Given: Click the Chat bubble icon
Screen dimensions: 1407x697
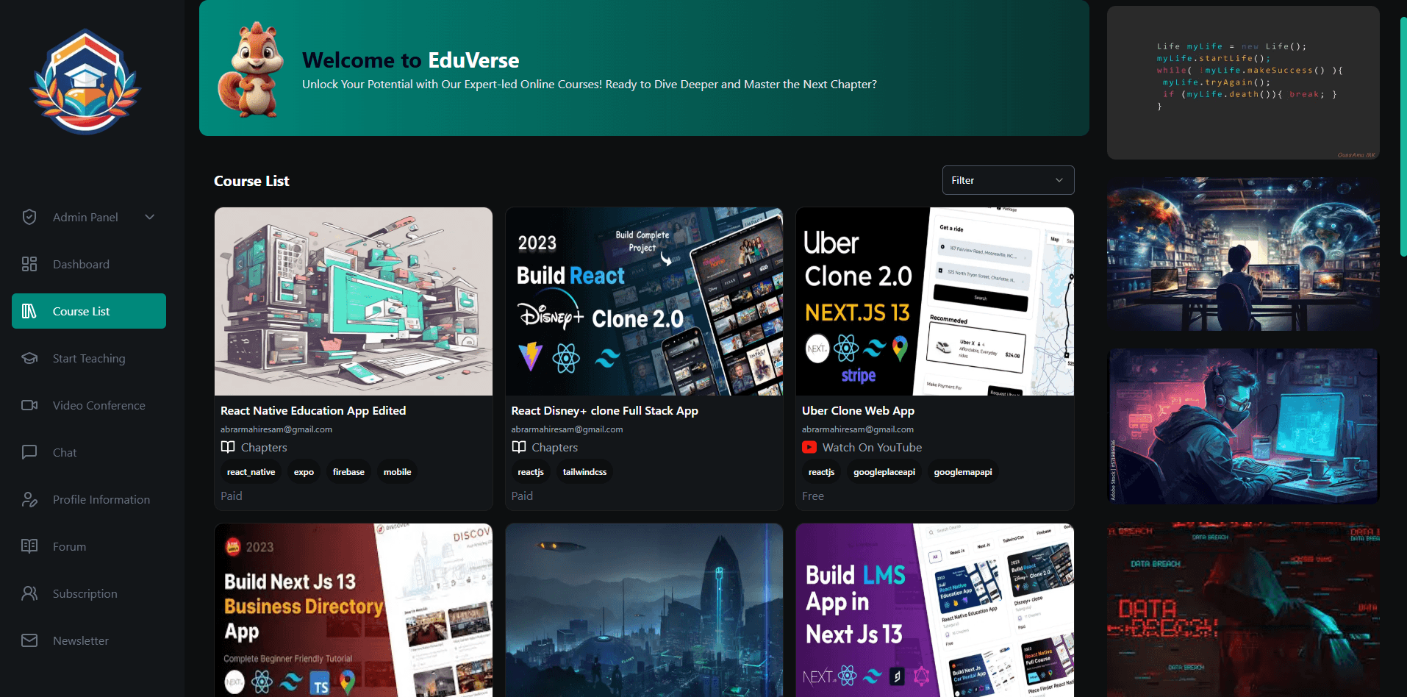Looking at the screenshot, I should [29, 452].
